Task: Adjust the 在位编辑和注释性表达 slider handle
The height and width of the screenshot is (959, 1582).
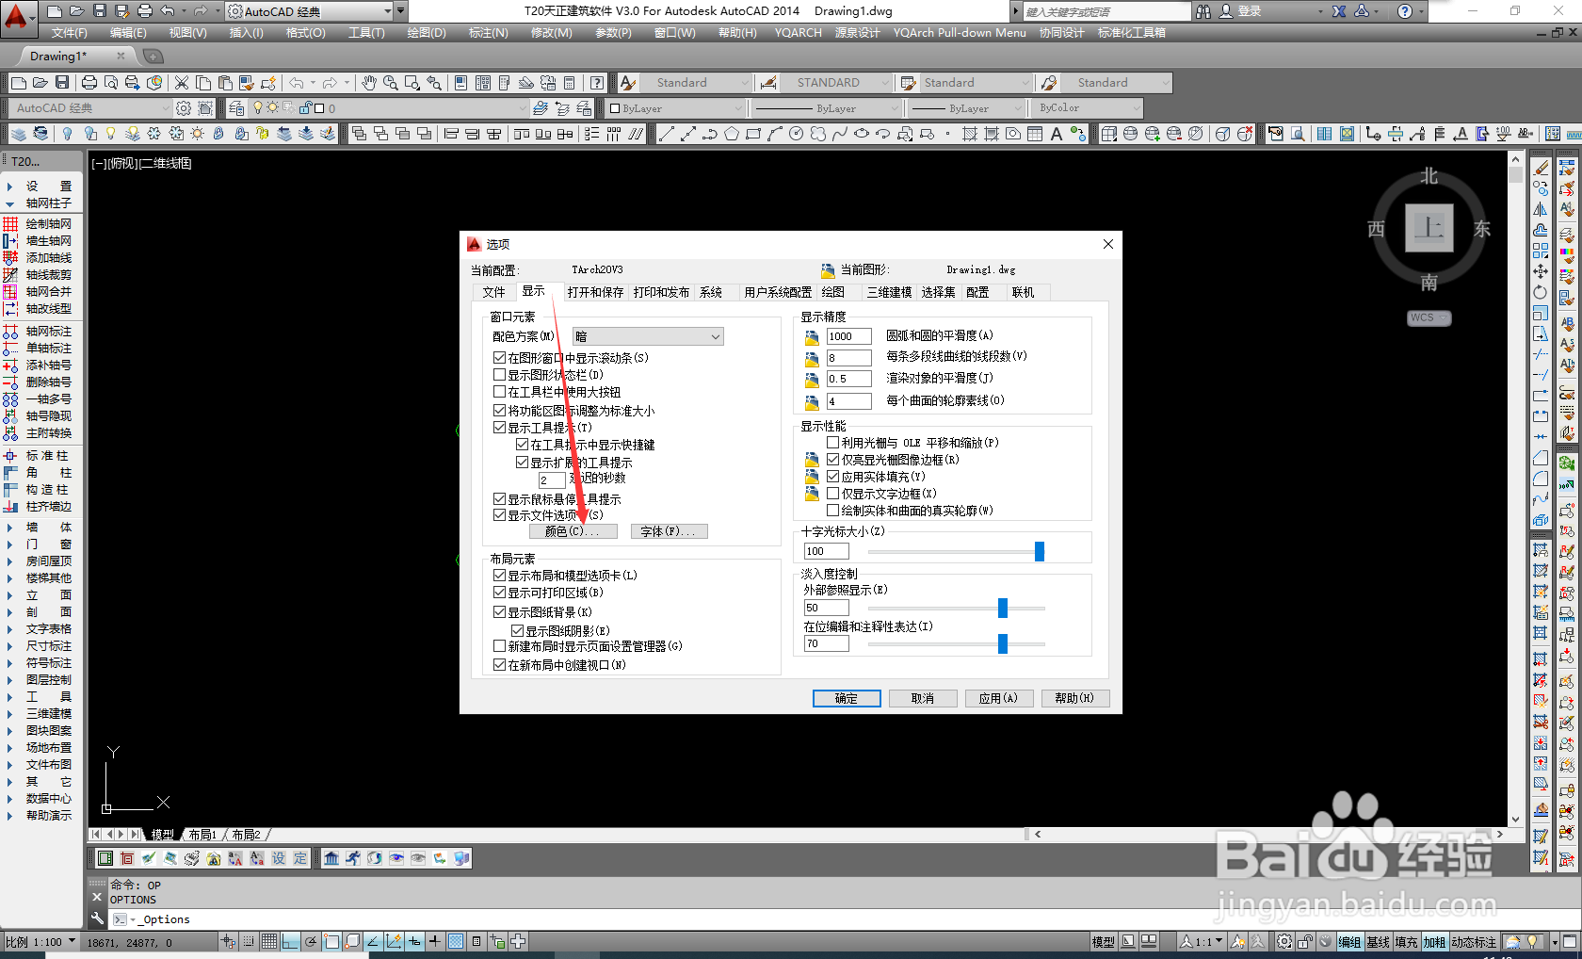Action: (x=1003, y=643)
